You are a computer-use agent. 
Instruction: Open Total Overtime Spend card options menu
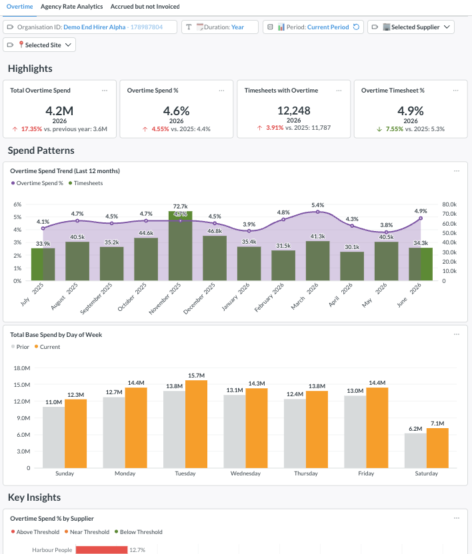pyautogui.click(x=105, y=91)
